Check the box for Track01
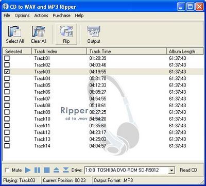The height and width of the screenshot is (186, 206). (x=7, y=58)
